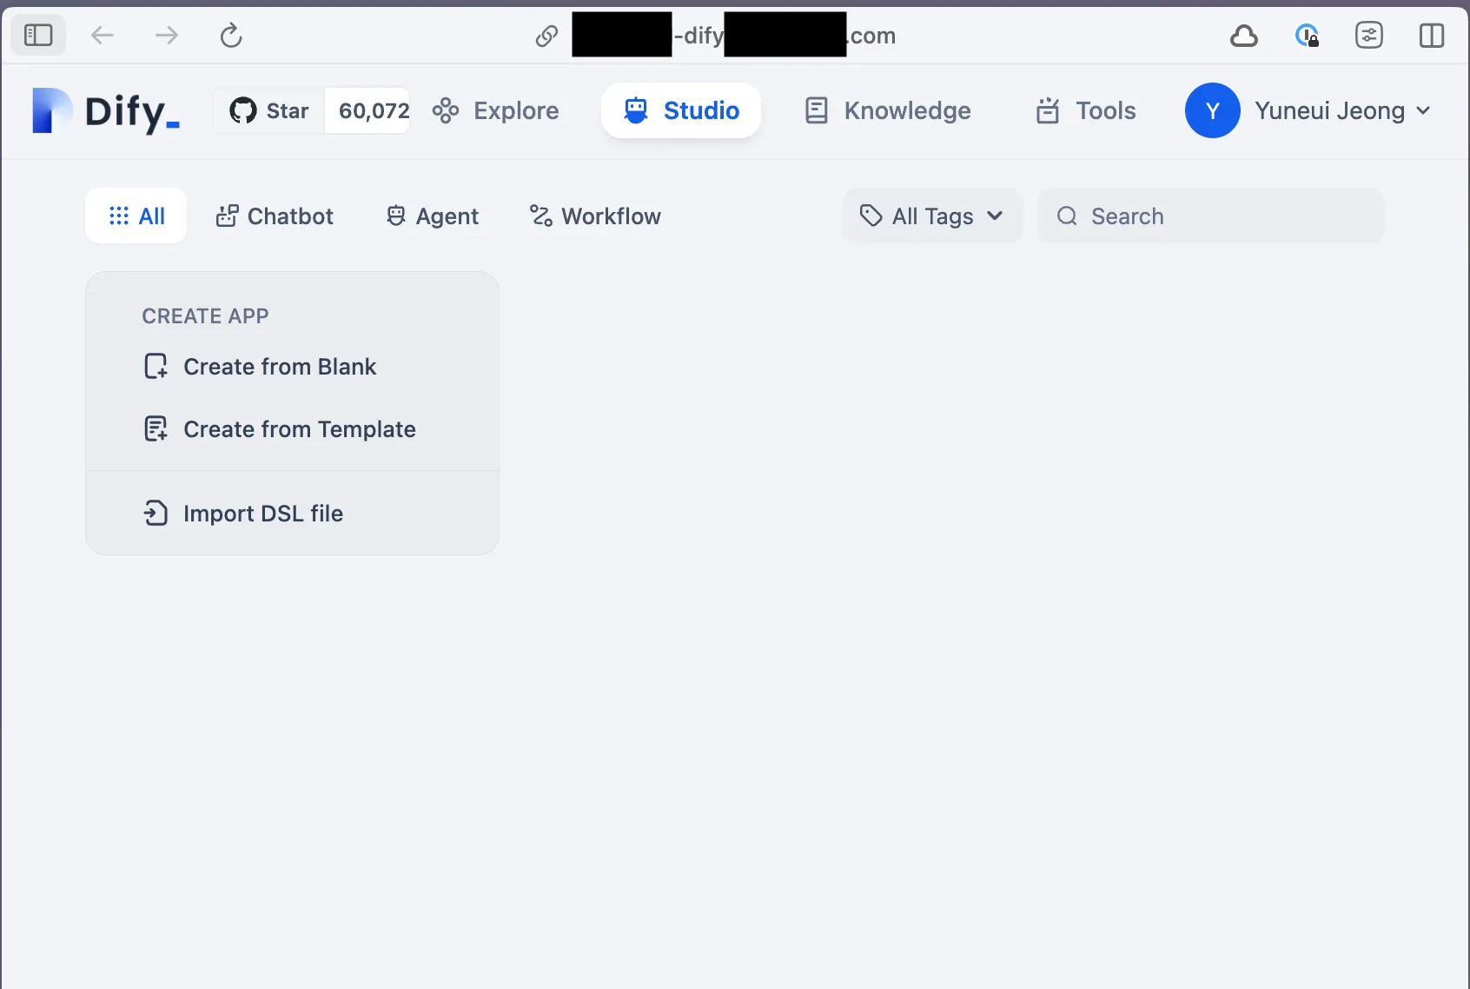Open the Explore section
Image resolution: width=1470 pixels, height=989 pixels.
pyautogui.click(x=495, y=110)
